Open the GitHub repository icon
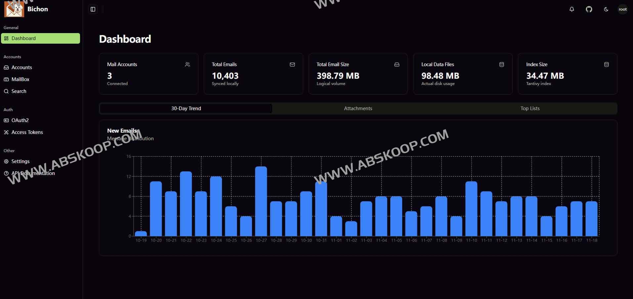 pos(589,9)
